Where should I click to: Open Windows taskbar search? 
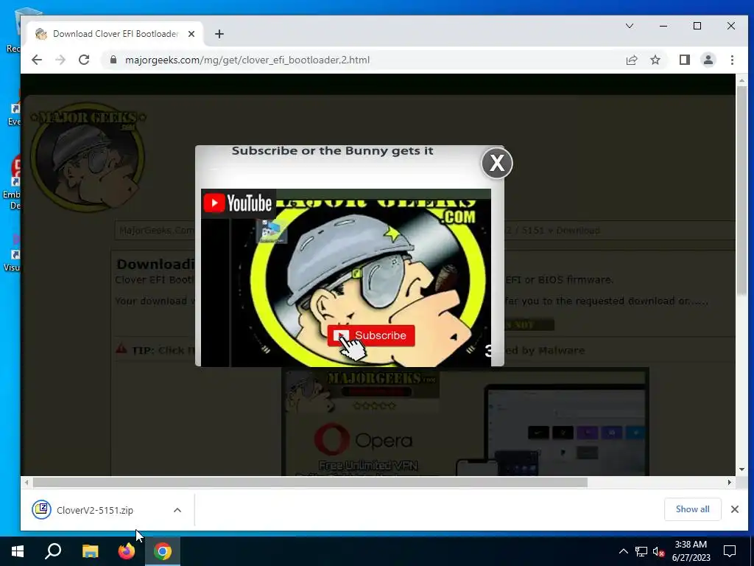53,551
